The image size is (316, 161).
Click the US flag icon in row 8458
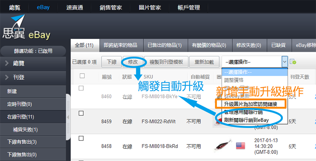click(241, 146)
